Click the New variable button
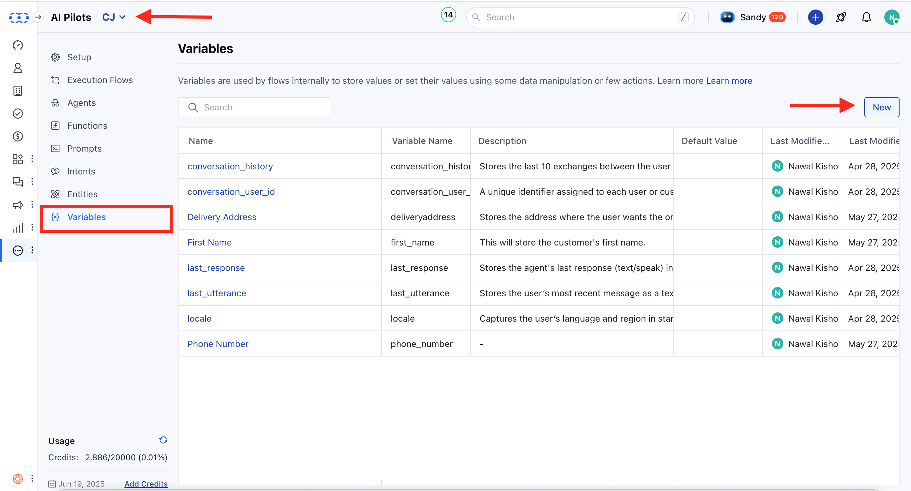 pos(882,107)
